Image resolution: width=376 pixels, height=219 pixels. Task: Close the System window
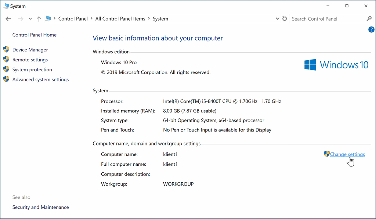pos(366,6)
